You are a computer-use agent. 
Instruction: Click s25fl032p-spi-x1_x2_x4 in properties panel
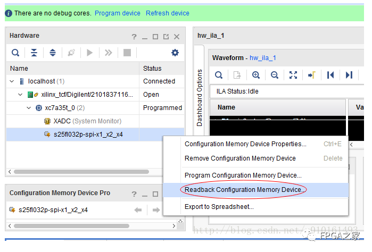coord(53,210)
